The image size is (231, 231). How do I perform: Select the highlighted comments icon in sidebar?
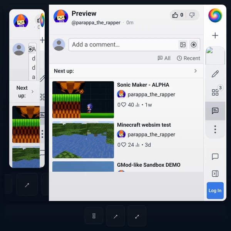click(215, 111)
